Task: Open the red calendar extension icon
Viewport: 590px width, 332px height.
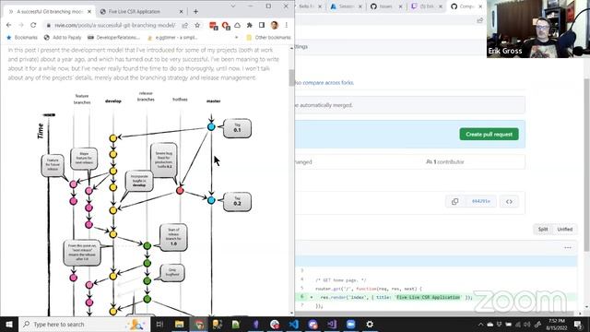Action: point(213,26)
